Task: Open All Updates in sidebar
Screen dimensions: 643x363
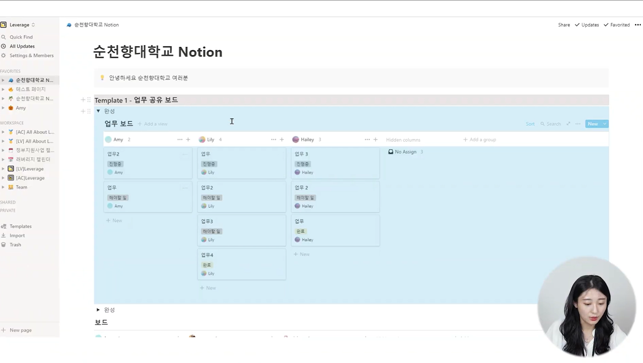Action: pos(22,46)
